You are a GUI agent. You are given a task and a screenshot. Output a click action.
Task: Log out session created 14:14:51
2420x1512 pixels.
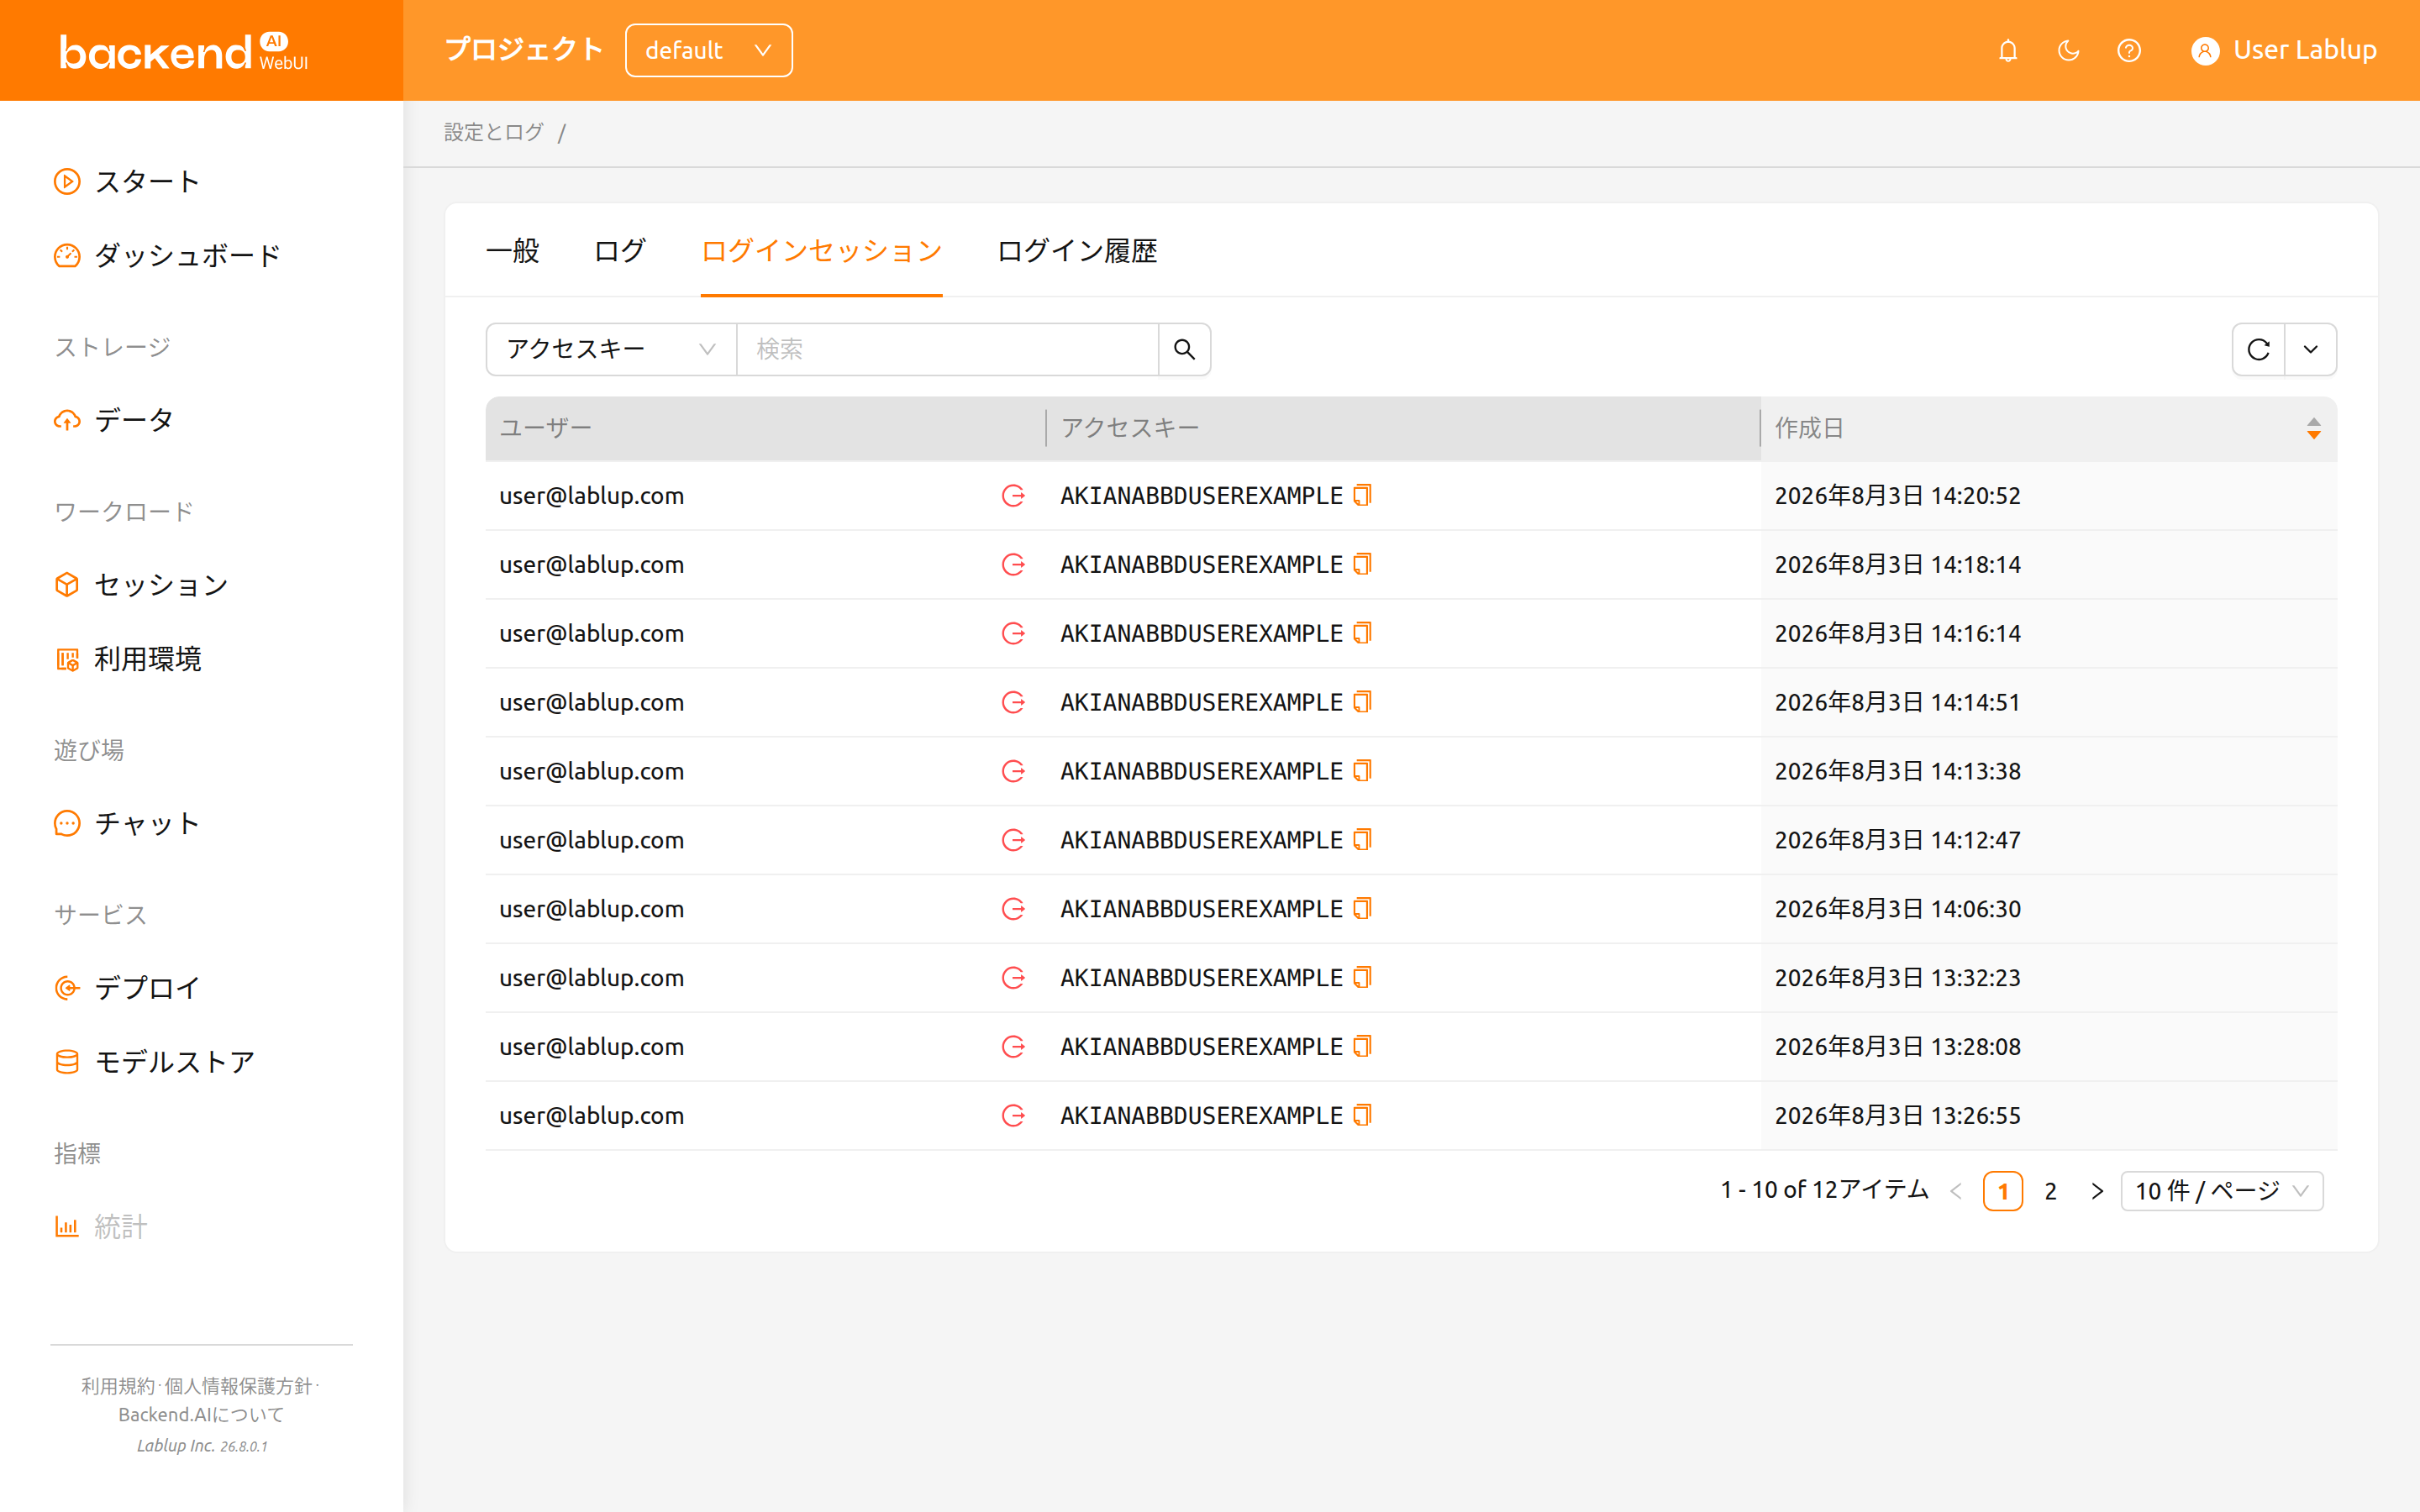click(x=1013, y=702)
